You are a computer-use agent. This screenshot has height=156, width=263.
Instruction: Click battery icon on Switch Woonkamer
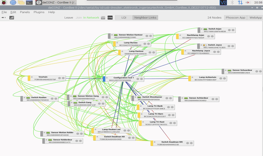click(x=139, y=97)
